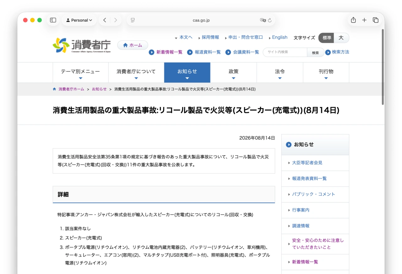This screenshot has width=402, height=274.
Task: Click the サイト内検索 search field
Action: coord(285,52)
